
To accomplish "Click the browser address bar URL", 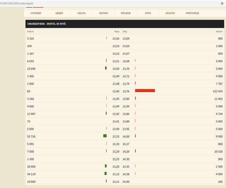I will coord(17,3).
